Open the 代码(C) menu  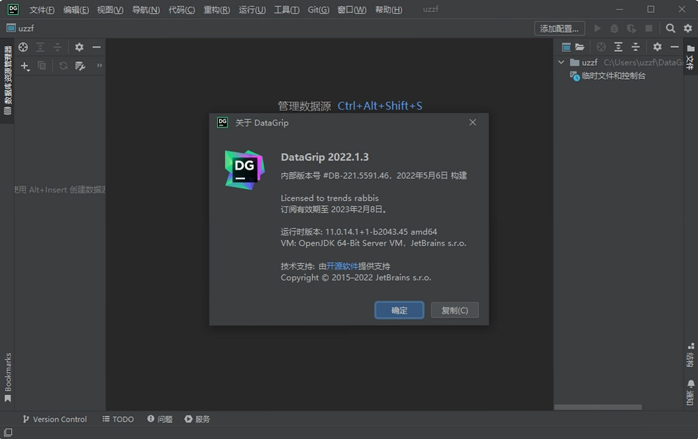click(x=181, y=9)
